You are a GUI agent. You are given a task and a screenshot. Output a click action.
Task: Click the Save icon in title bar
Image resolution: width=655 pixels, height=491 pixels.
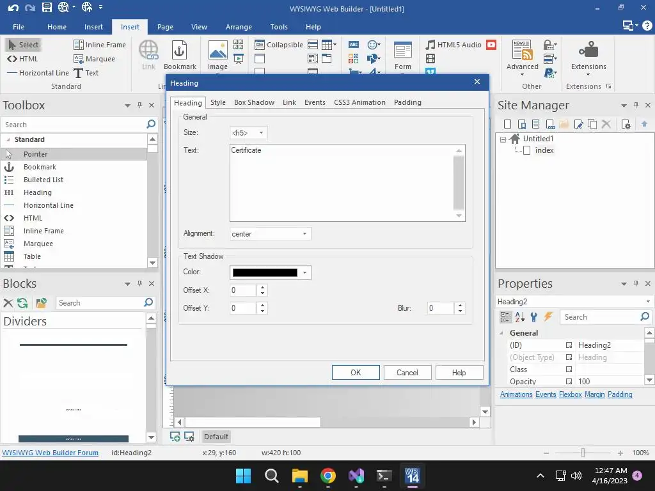pyautogui.click(x=47, y=7)
